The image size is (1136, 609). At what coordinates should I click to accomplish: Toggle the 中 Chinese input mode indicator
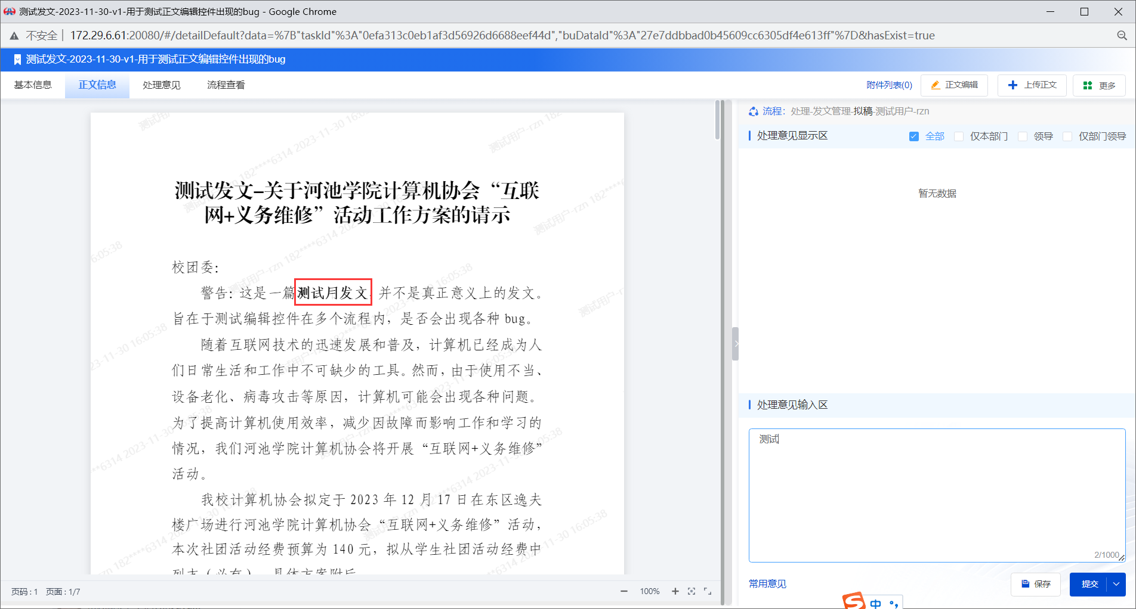[x=875, y=604]
